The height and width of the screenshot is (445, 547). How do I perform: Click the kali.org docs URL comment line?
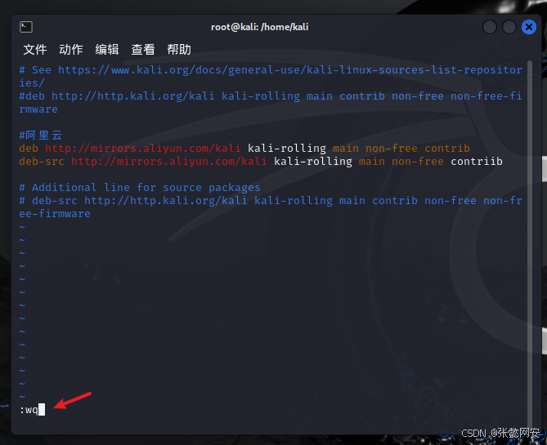pyautogui.click(x=271, y=76)
